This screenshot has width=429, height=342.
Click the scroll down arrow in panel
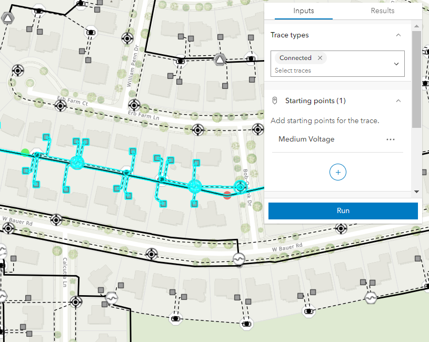tap(416, 191)
